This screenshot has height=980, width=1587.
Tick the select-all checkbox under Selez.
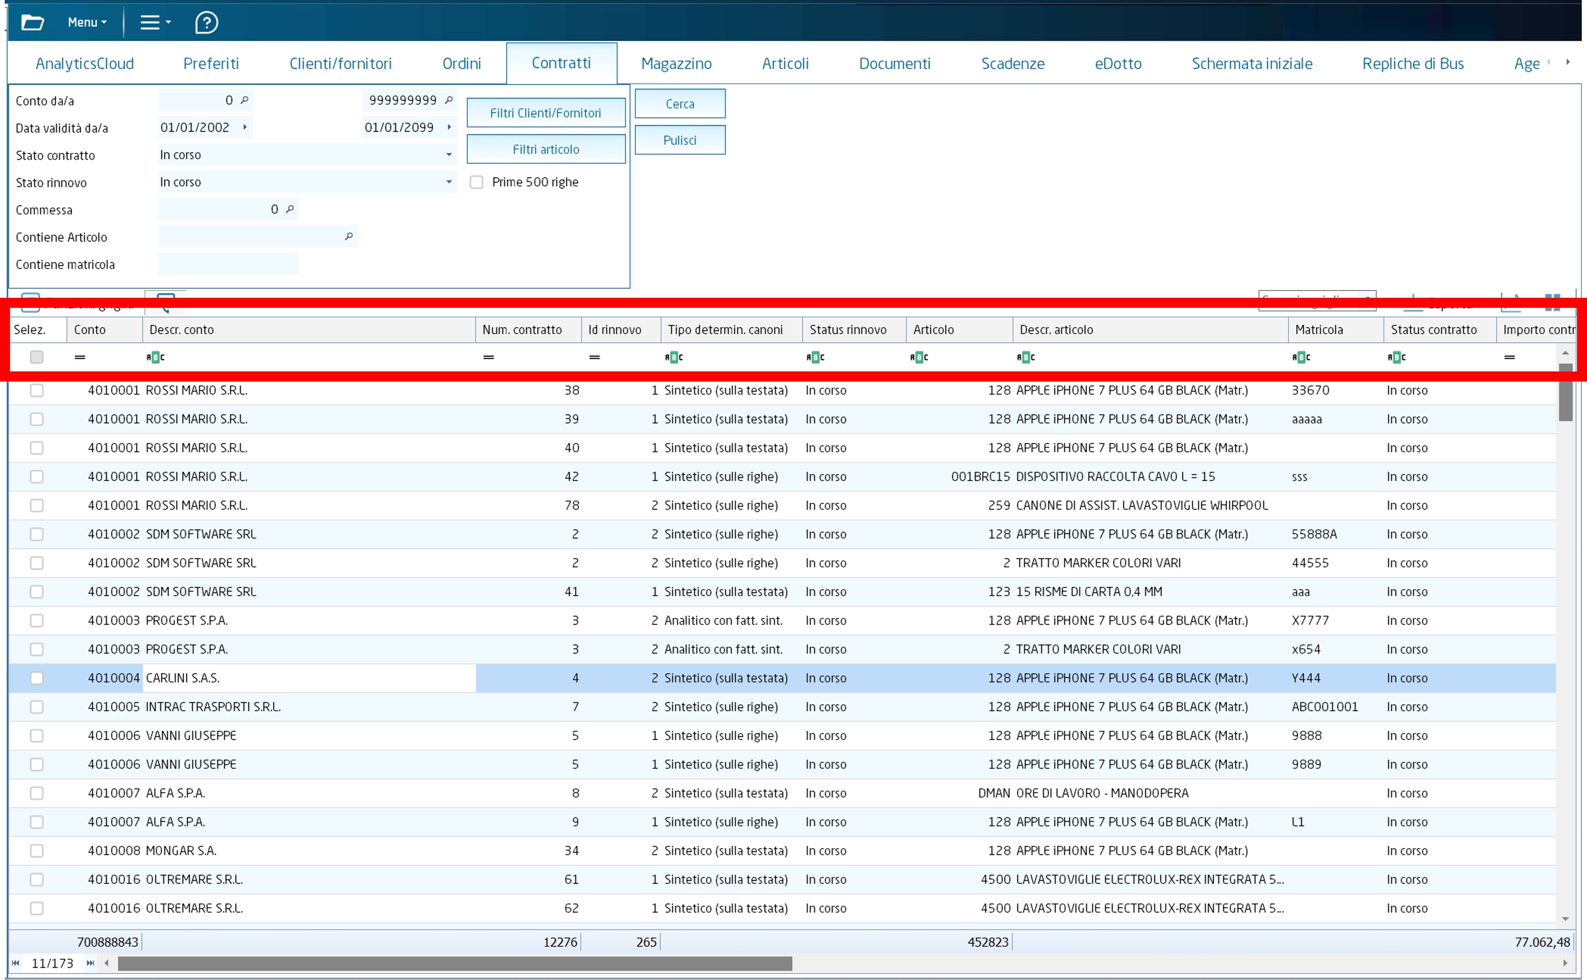coord(37,357)
